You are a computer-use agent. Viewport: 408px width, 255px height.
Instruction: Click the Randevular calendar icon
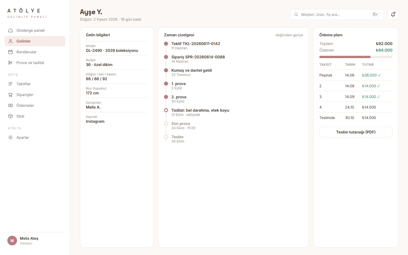[x=10, y=52]
